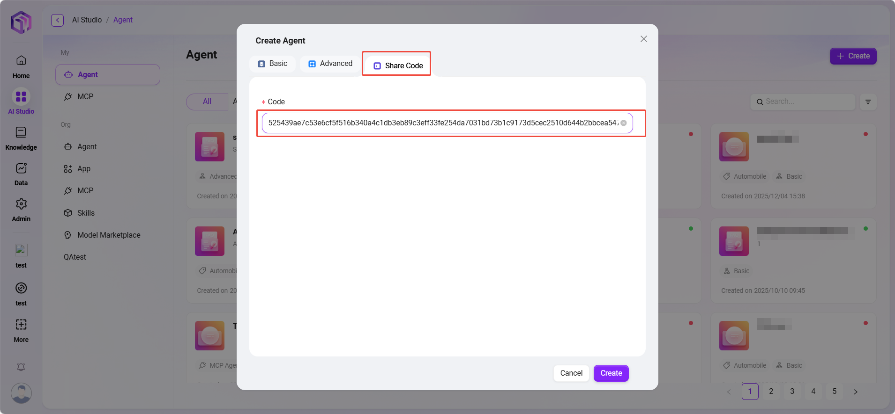Screen dimensions: 895x414
Task: Go to page 3 of agents
Action: click(x=792, y=392)
